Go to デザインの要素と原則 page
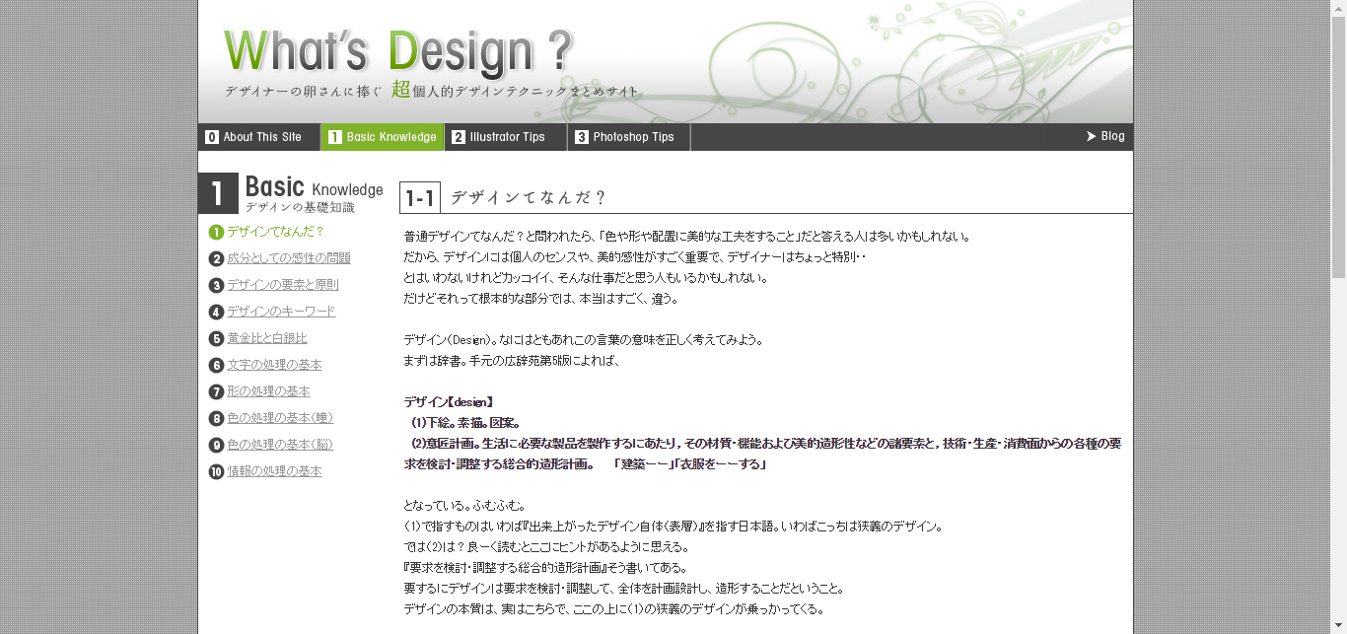Screen dimensions: 1347x634 tap(282, 285)
